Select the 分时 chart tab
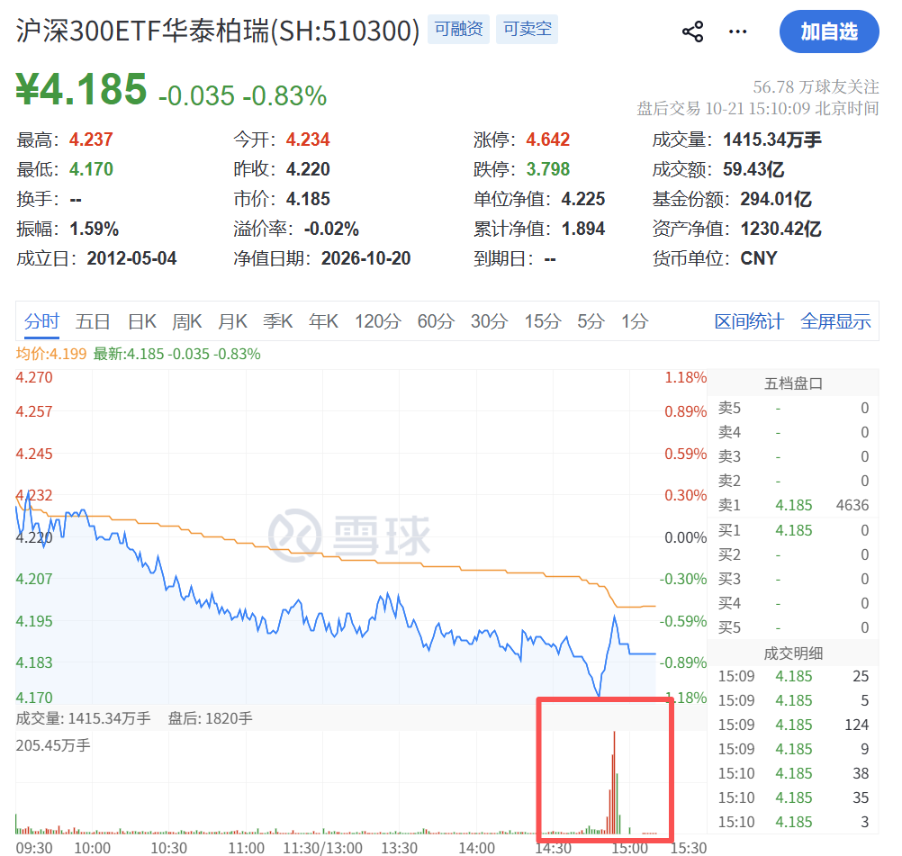902x856 pixels. coord(41,321)
